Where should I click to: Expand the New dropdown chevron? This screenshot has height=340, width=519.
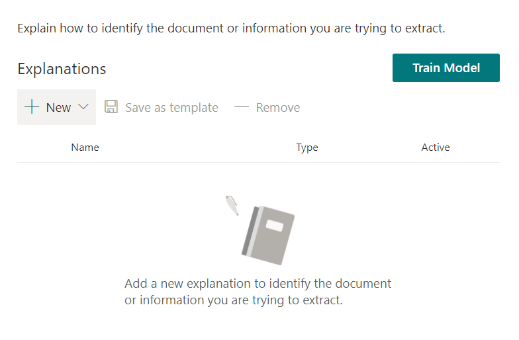click(x=83, y=107)
